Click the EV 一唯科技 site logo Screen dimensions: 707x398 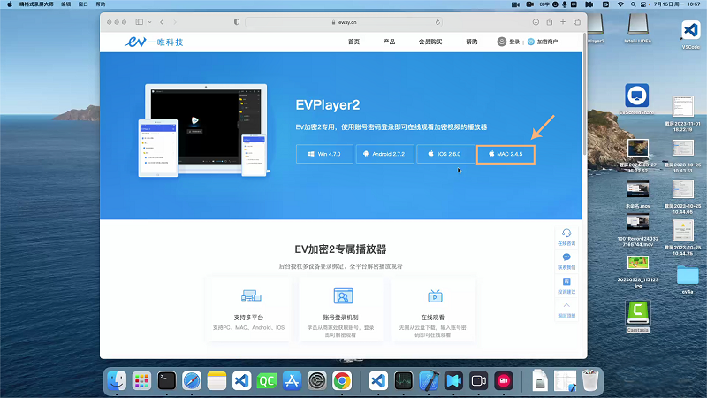tap(154, 42)
